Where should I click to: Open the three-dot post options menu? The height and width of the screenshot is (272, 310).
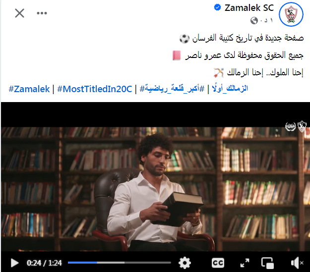[42, 13]
